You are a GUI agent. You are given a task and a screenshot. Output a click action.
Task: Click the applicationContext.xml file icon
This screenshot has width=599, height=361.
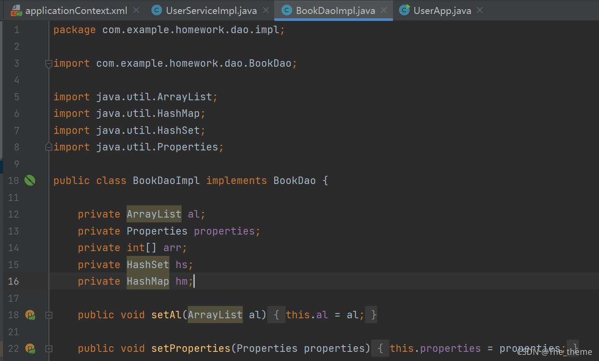(16, 10)
